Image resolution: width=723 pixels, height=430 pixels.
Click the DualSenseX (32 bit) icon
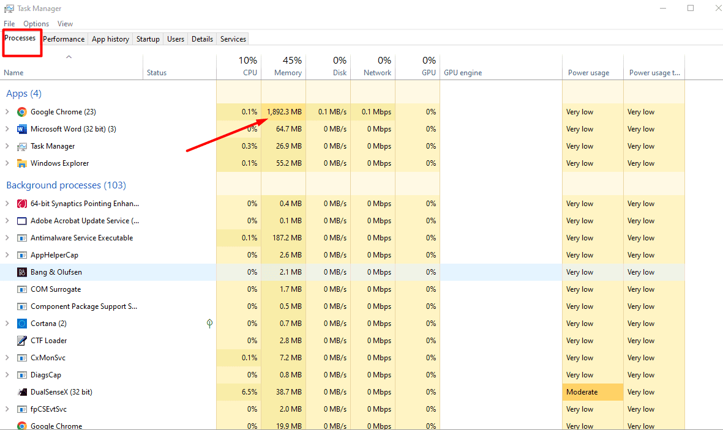(x=22, y=391)
